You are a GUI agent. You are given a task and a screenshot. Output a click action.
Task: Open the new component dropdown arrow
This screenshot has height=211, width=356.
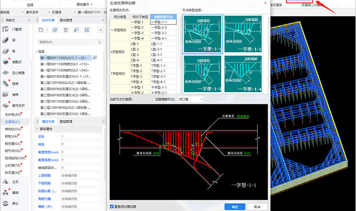pyautogui.click(x=47, y=30)
